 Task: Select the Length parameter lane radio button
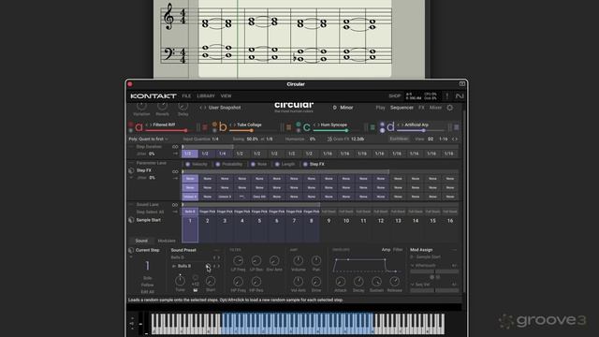tap(277, 165)
